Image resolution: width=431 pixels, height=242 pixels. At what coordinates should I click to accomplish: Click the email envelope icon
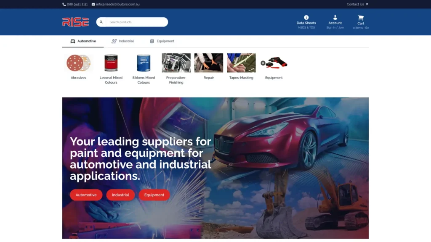(93, 4)
